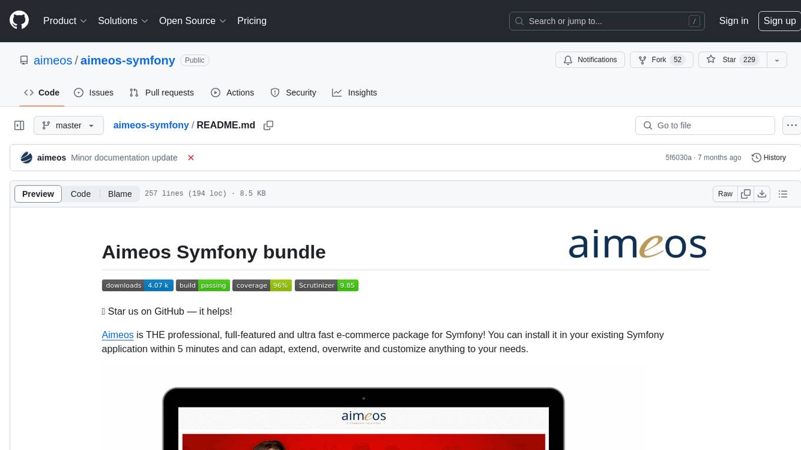Download the raw file

pyautogui.click(x=762, y=194)
